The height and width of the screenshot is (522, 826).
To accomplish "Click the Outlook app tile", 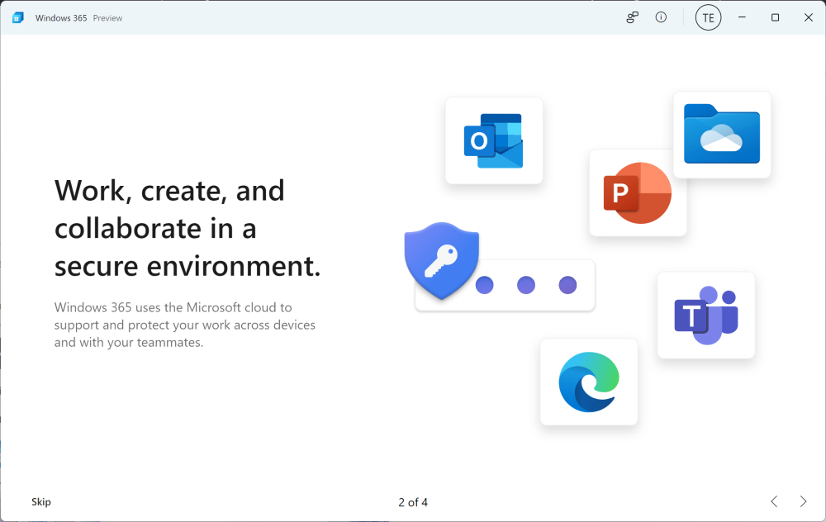I will pos(494,140).
